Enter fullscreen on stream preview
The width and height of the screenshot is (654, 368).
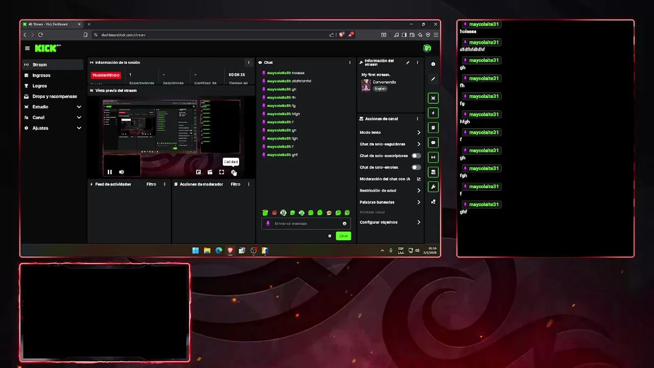click(x=221, y=172)
